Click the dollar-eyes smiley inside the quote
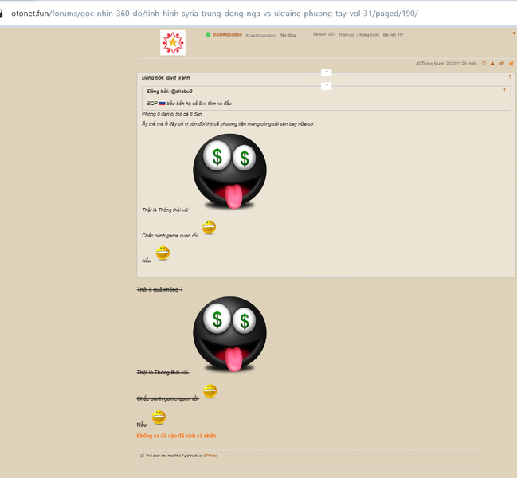The image size is (517, 478). pyautogui.click(x=229, y=171)
